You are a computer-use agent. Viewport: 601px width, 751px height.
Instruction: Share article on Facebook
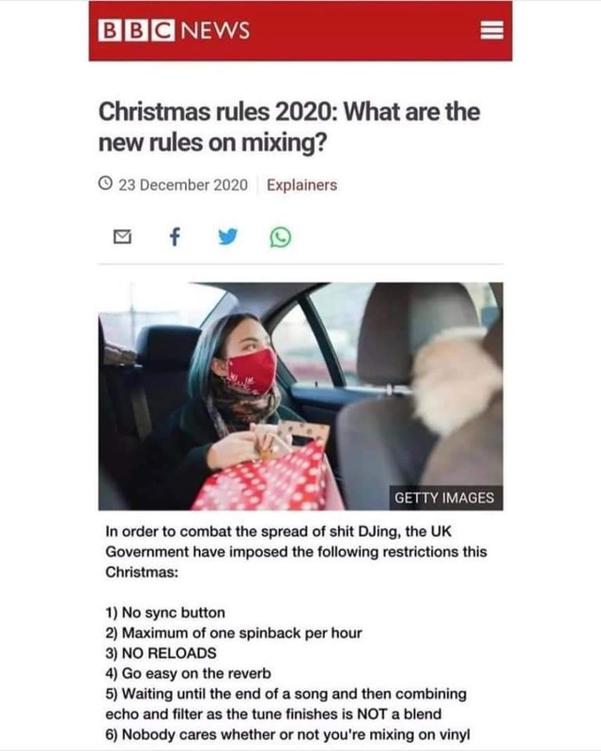175,237
